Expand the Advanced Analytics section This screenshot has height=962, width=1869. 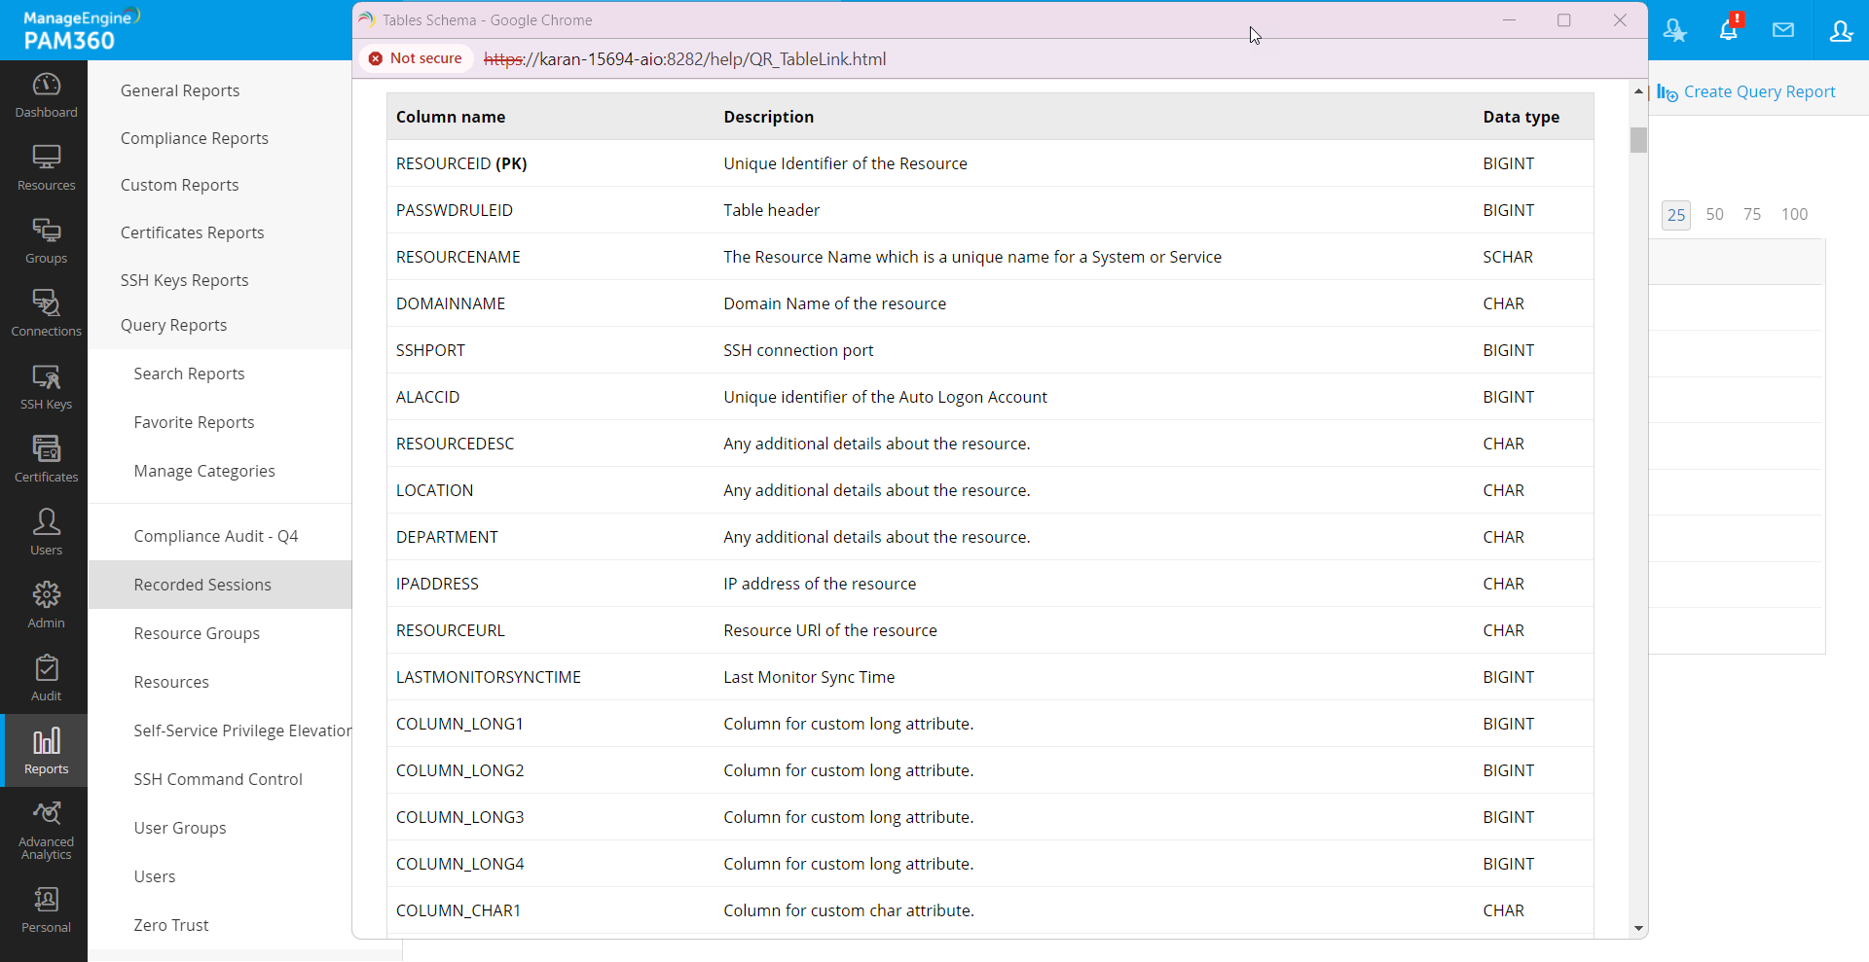click(46, 829)
